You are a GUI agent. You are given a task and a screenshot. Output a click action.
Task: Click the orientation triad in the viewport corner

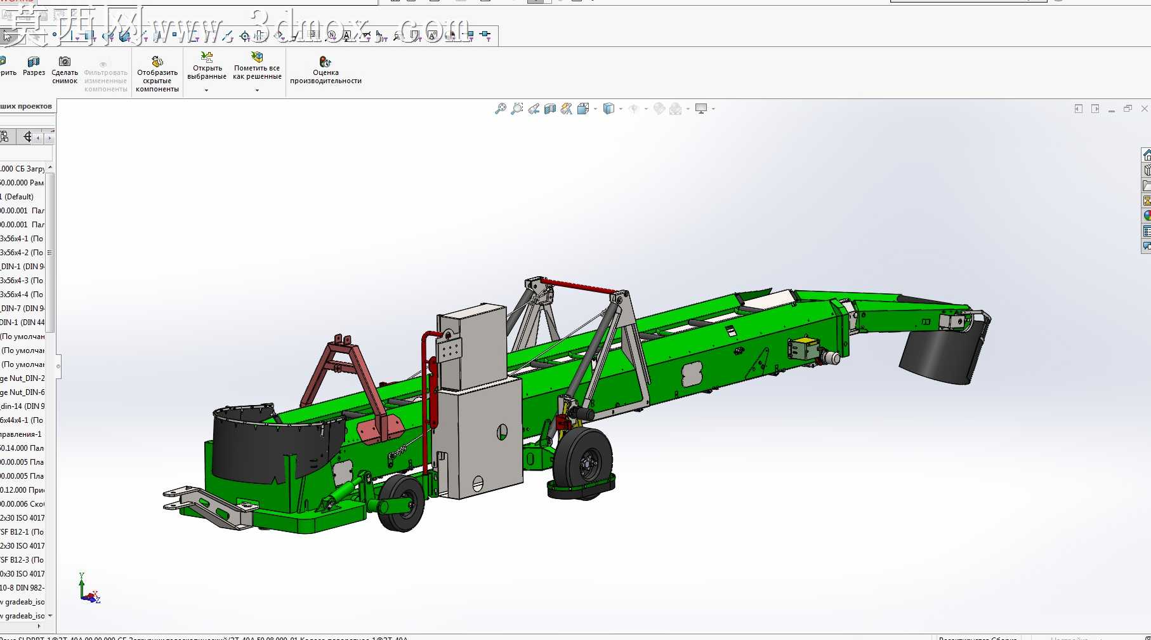click(89, 588)
